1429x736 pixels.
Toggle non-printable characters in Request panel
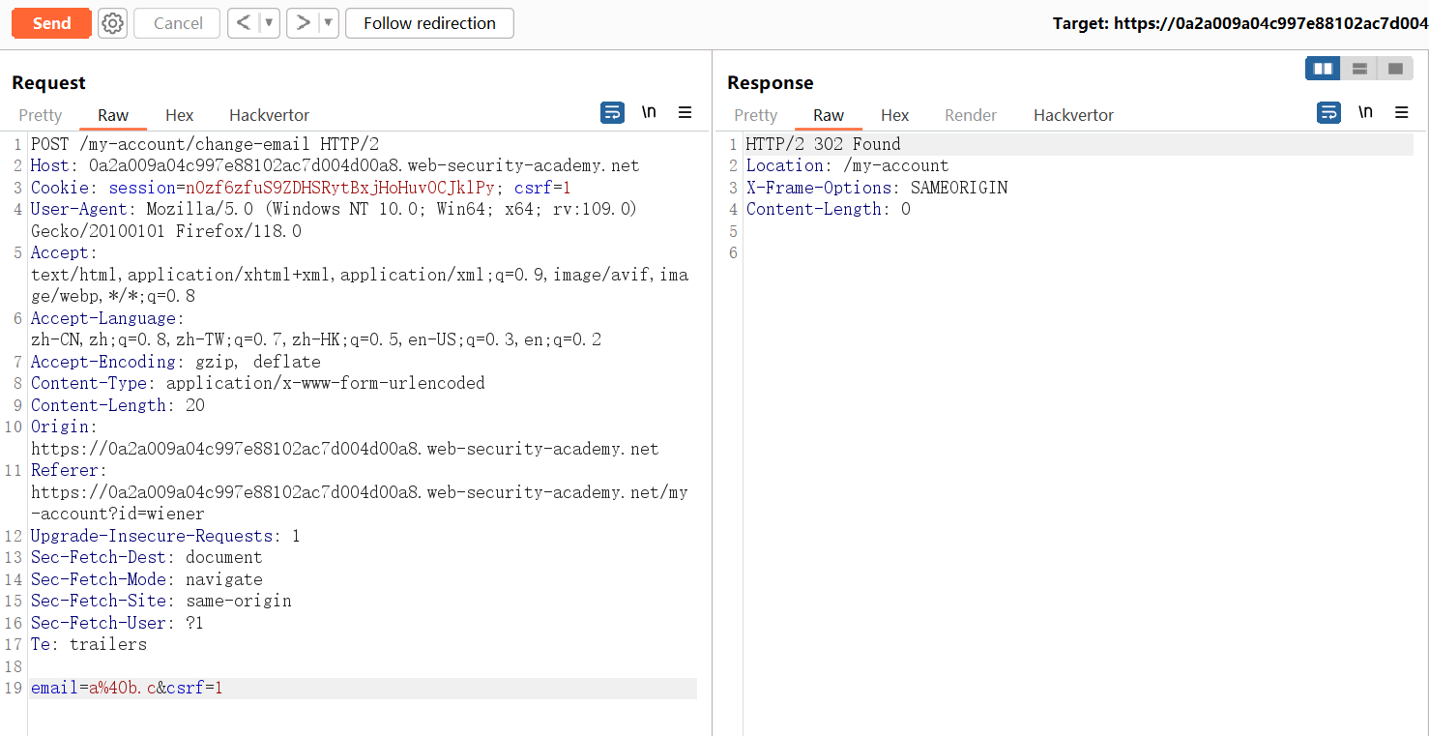[649, 113]
